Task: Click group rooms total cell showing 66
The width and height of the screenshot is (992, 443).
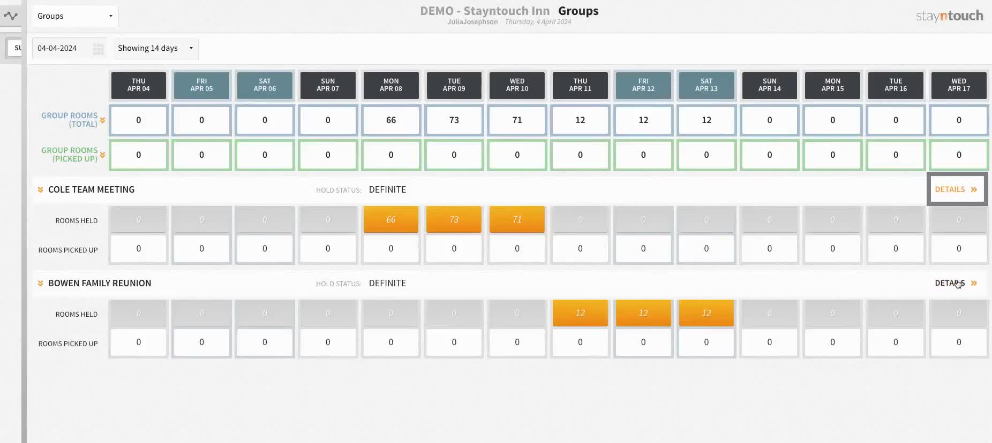Action: tap(391, 120)
